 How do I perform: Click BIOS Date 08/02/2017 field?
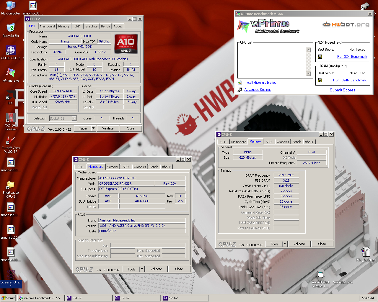pyautogui.click(x=142, y=231)
